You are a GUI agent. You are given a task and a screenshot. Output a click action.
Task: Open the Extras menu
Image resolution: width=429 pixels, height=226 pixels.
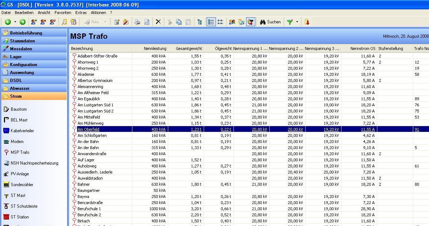click(81, 13)
